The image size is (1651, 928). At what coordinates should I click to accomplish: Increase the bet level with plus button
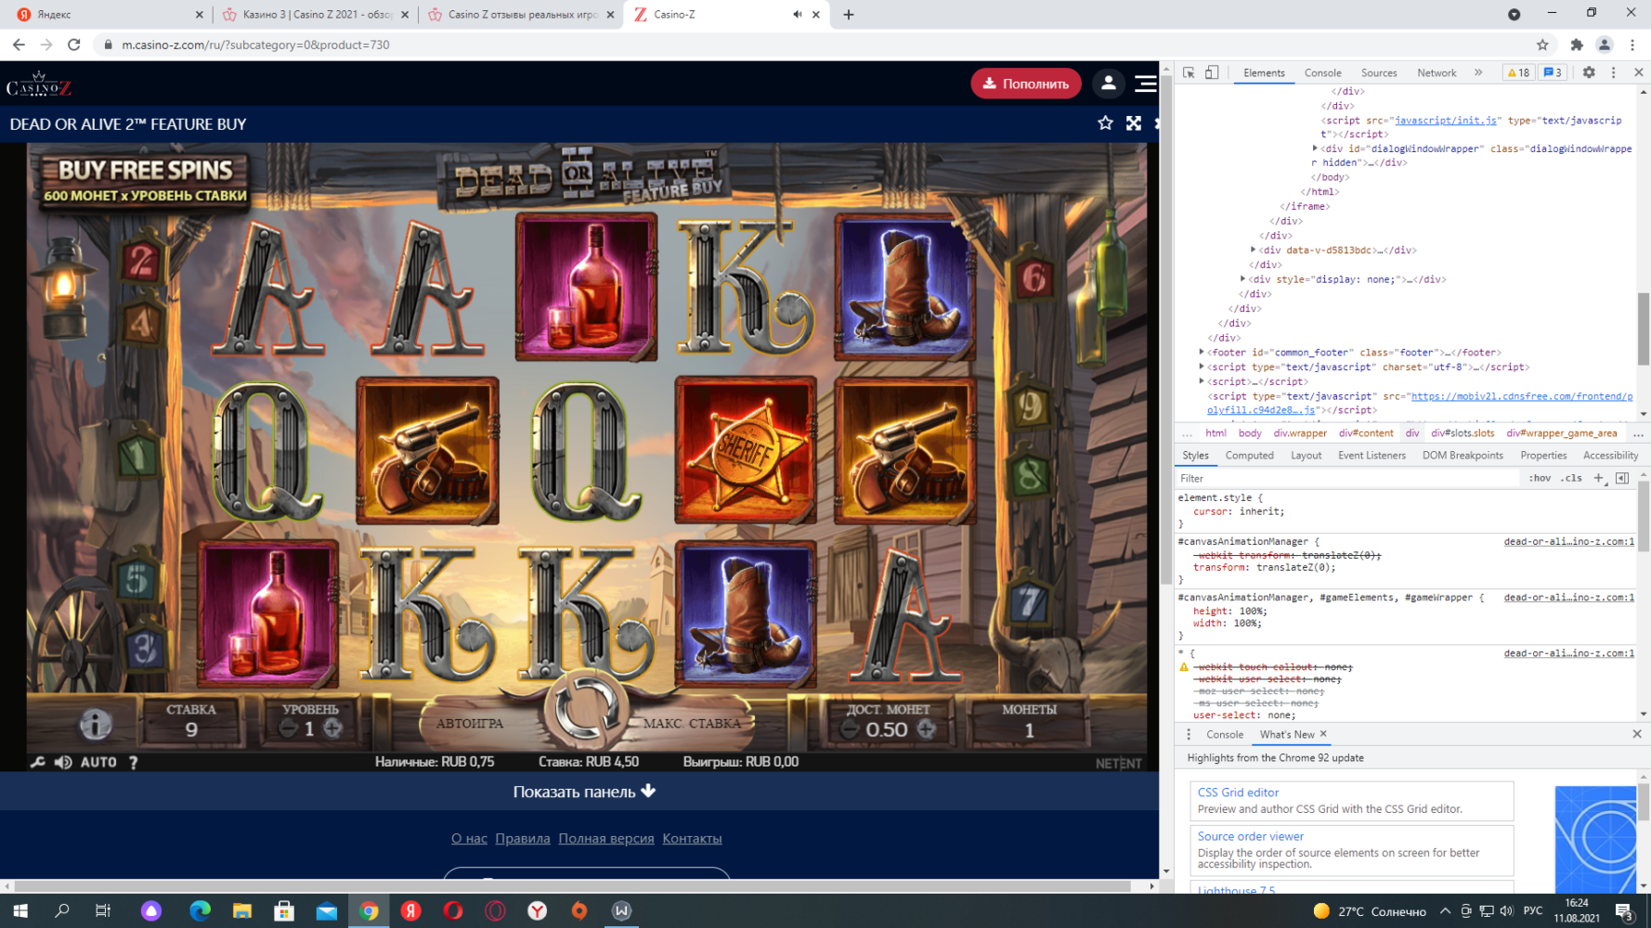click(332, 729)
